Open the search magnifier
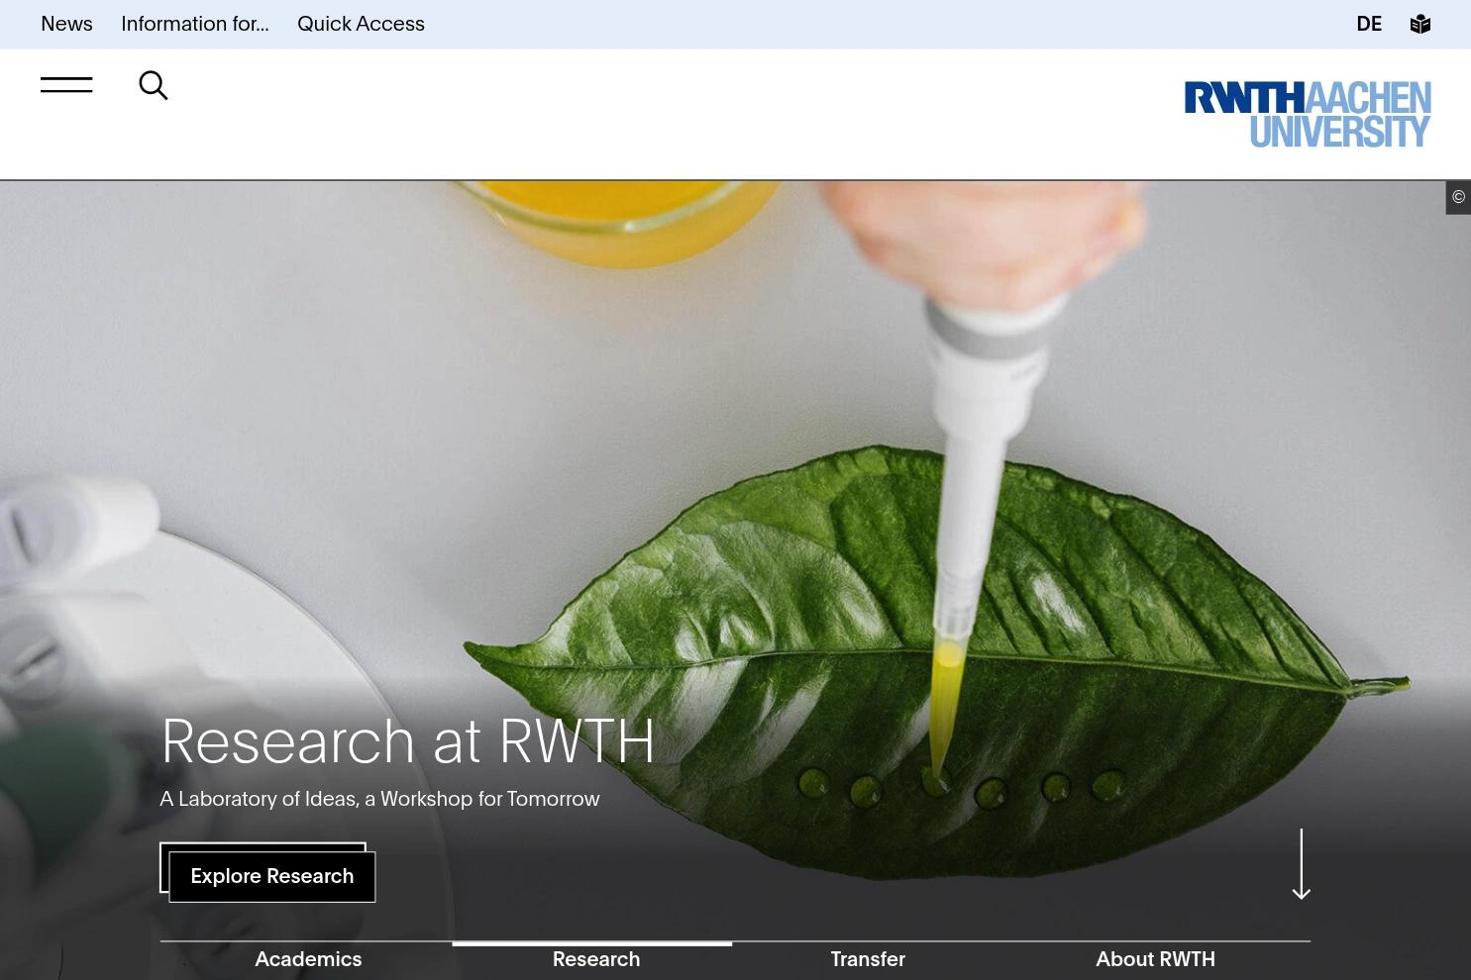1471x980 pixels. [x=154, y=85]
